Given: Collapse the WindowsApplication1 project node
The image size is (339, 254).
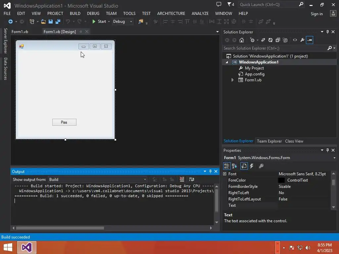Looking at the screenshot, I should point(227,62).
